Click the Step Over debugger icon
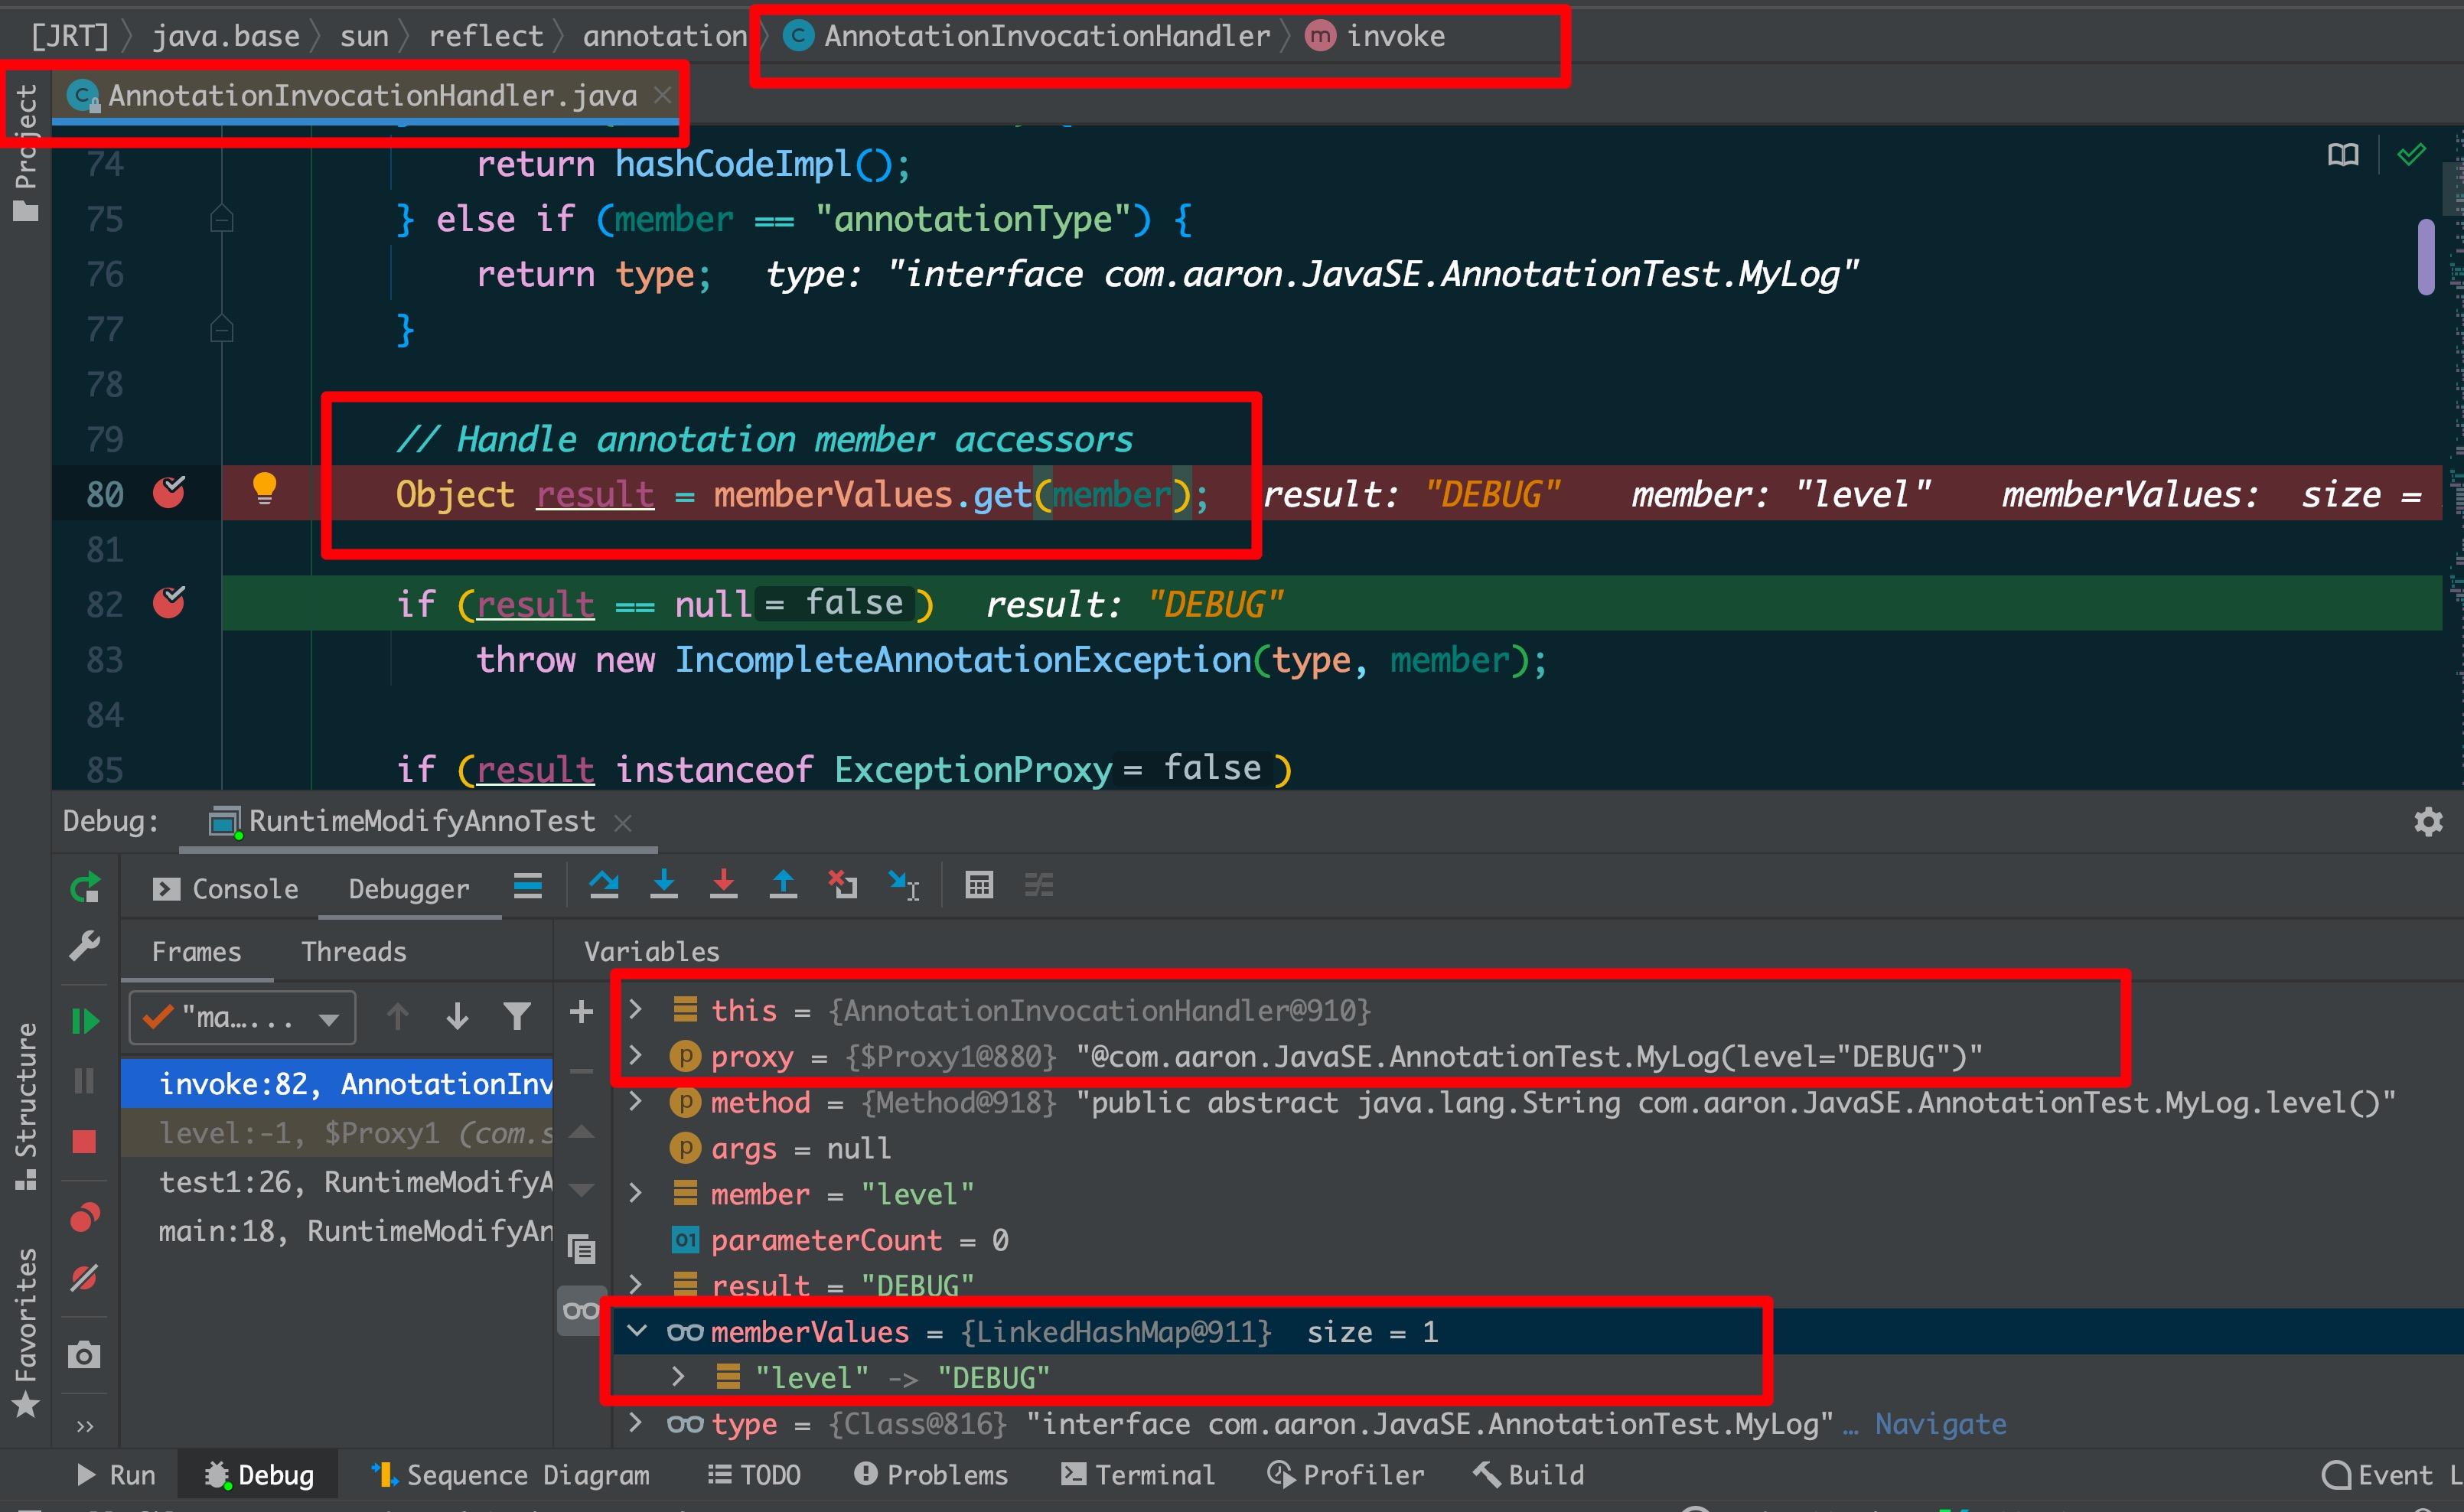This screenshot has height=1512, width=2464. coord(604,885)
